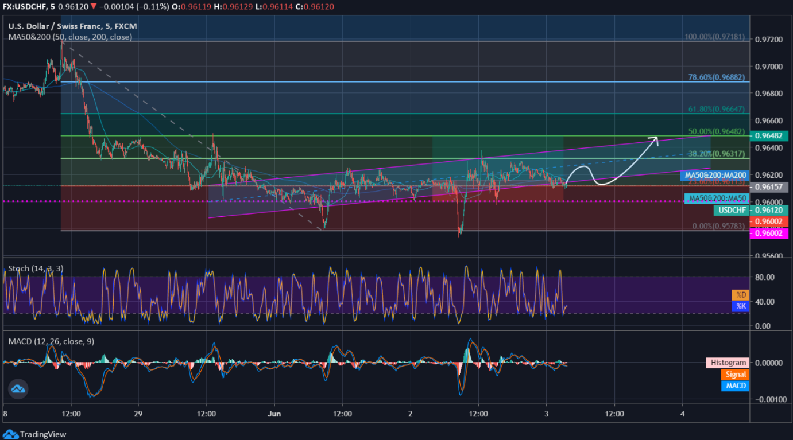Click the Jun date on the time axis
The width and height of the screenshot is (793, 440).
(x=274, y=414)
